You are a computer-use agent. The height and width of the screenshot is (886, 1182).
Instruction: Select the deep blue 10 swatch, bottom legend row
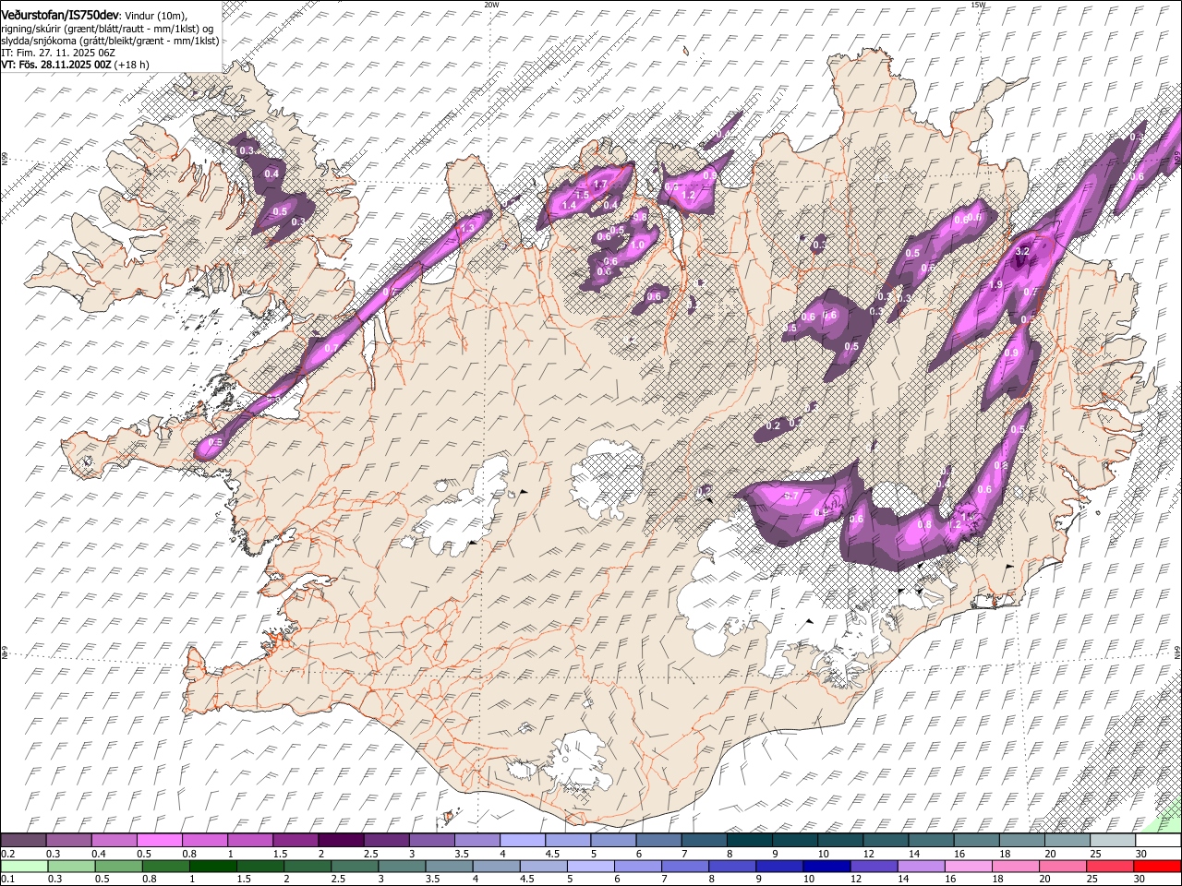[826, 866]
